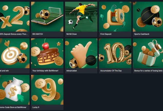The image size is (163, 111).
Task: Click the BIG MATCH phone-and-ball image
Action: 47,17
